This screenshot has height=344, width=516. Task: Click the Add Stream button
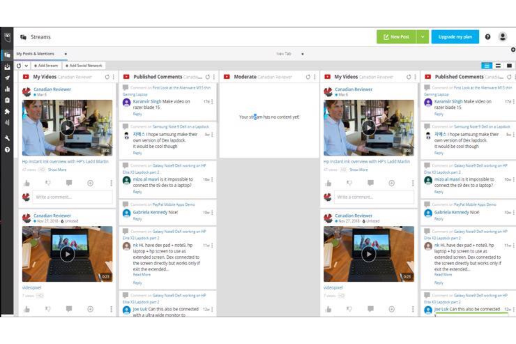(46, 66)
